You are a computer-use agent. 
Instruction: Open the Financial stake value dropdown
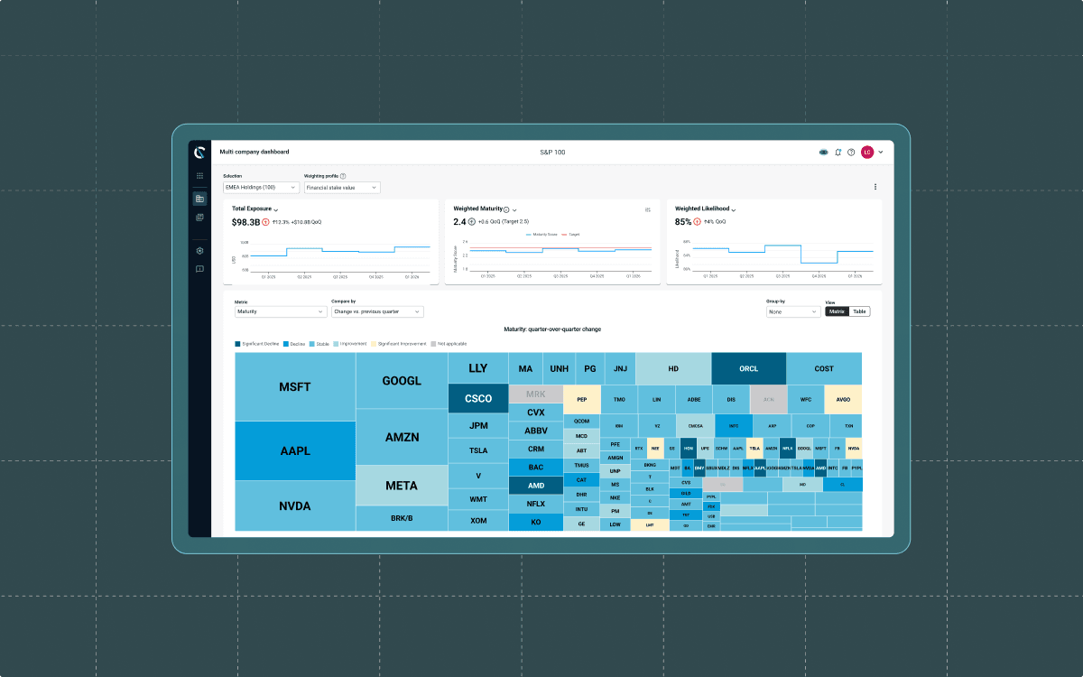click(x=342, y=187)
